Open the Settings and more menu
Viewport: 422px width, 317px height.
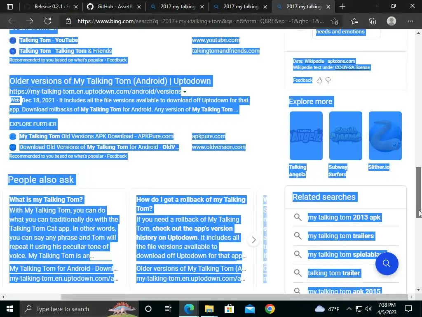[x=410, y=21]
